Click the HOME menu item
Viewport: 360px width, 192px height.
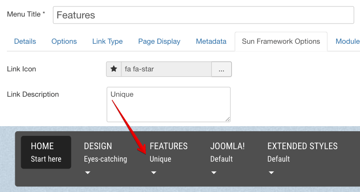(x=46, y=152)
